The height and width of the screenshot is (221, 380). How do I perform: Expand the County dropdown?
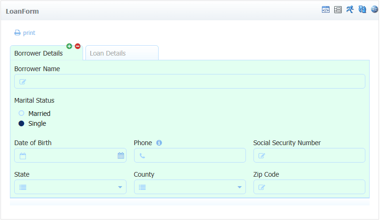(x=190, y=187)
